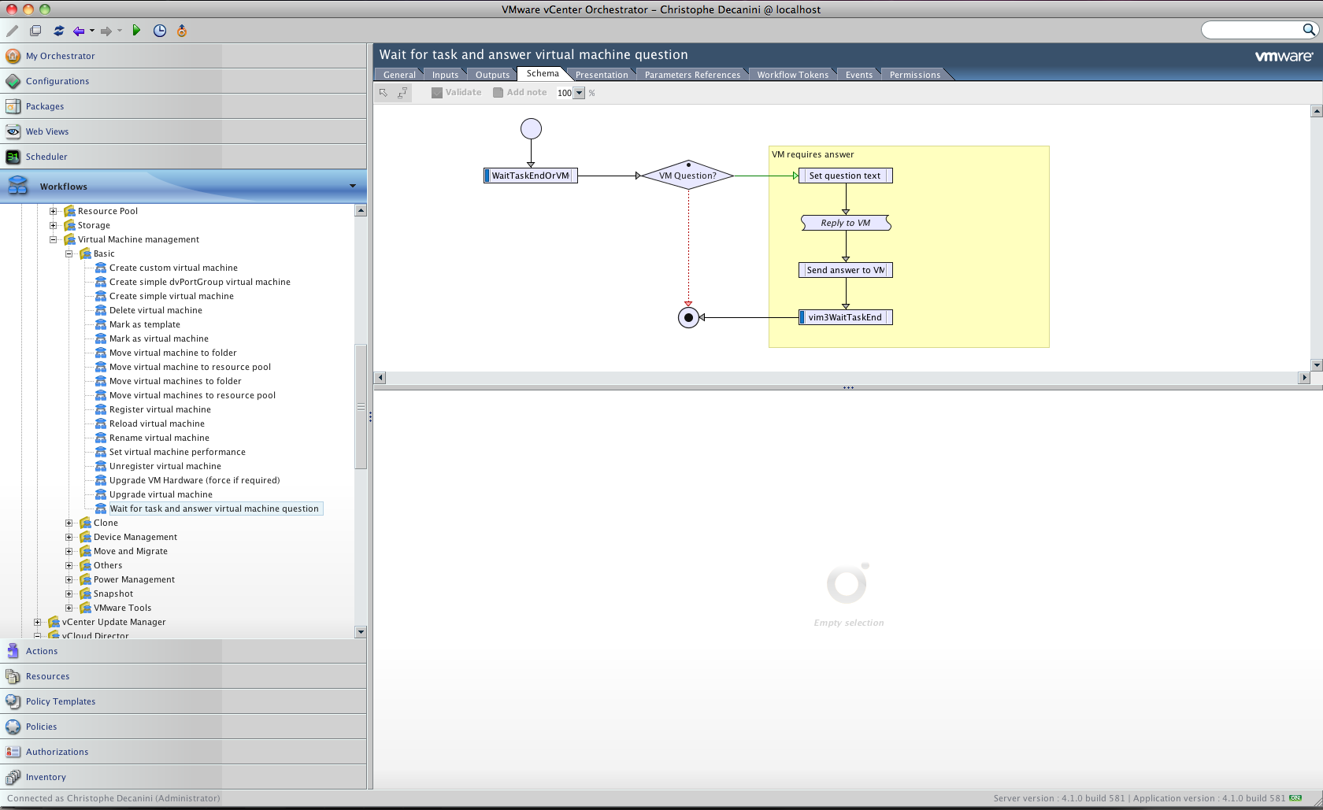Open the Resources panel
This screenshot has width=1323, height=810.
point(183,676)
